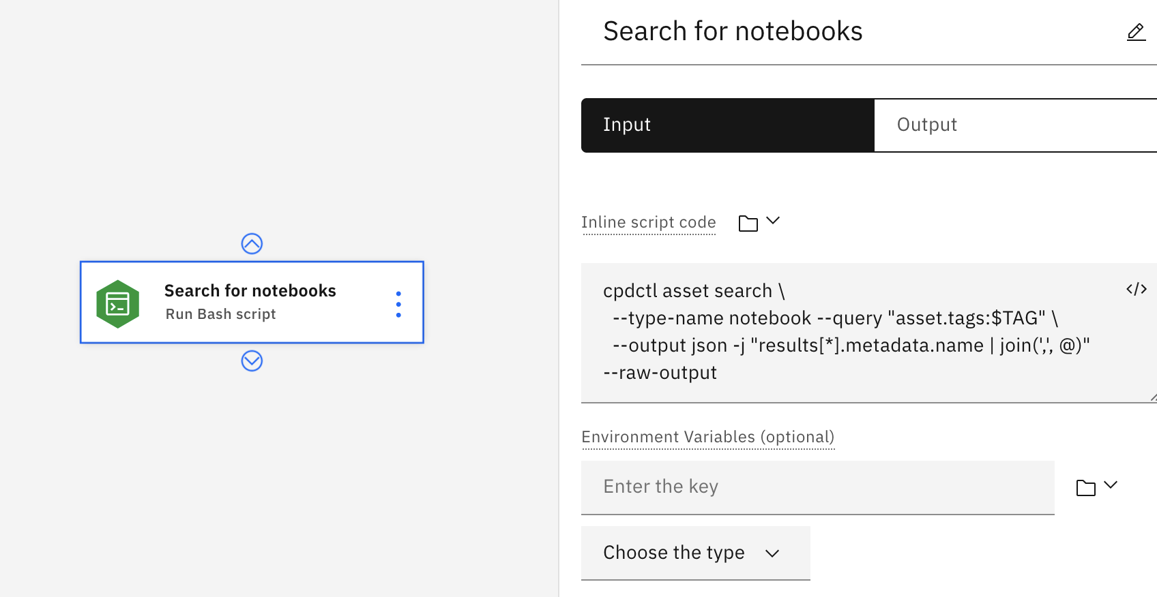Click the upward arrow port above the node

click(252, 243)
